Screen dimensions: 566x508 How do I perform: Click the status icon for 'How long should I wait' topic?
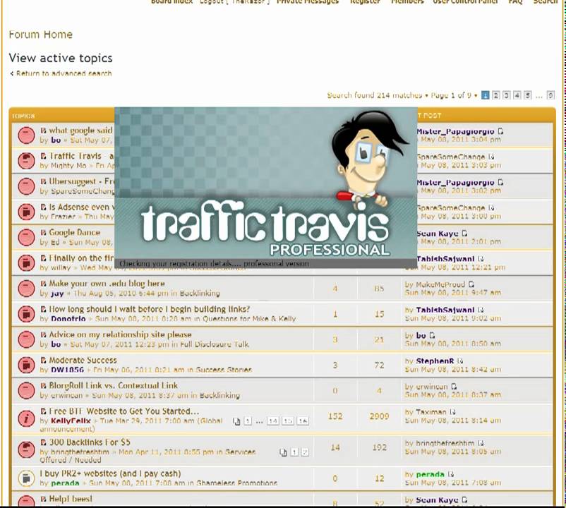(x=26, y=314)
